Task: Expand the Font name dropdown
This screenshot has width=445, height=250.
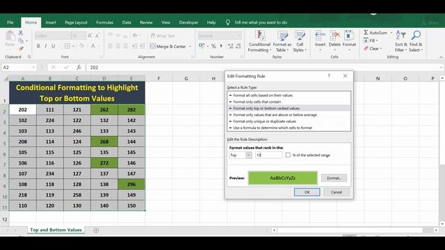Action: point(69,35)
